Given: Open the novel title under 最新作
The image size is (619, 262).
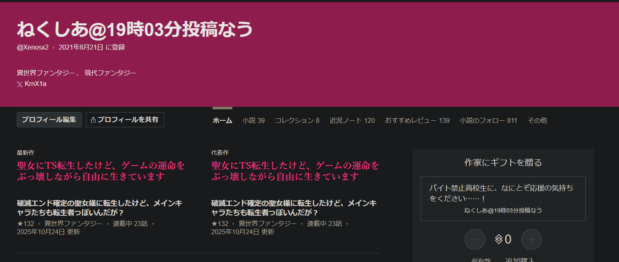Looking at the screenshot, I should tap(101, 171).
